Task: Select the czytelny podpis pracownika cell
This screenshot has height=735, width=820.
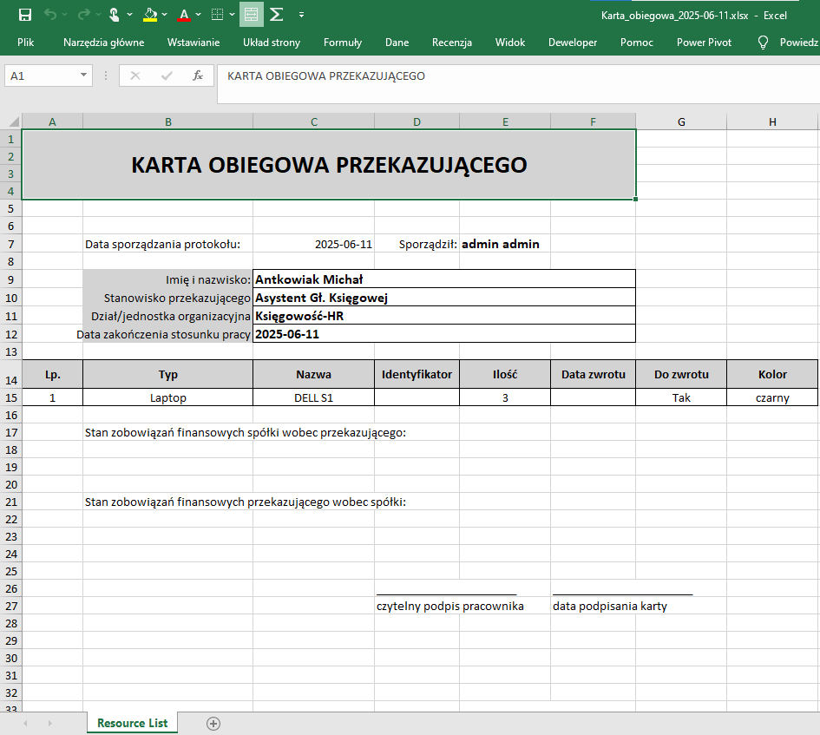Action: (x=449, y=606)
